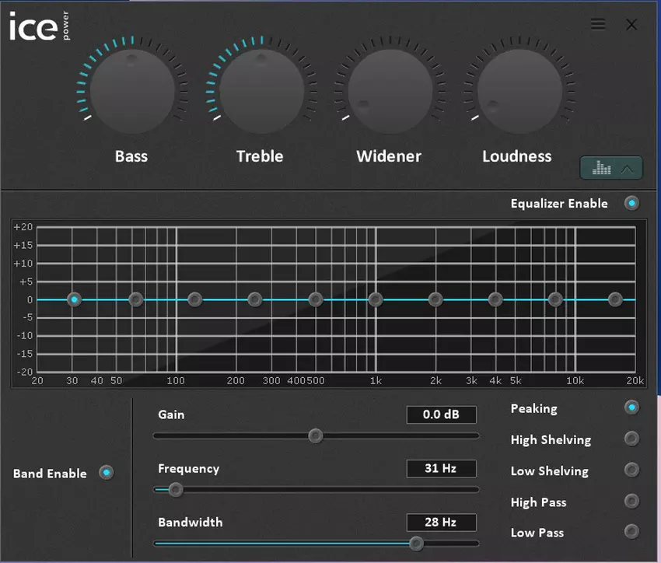Screen dimensions: 661x563
Task: Select the highlighted EQ band node at 30 Hz
Action: (74, 299)
